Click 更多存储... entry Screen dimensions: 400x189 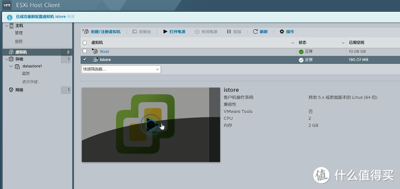click(32, 82)
